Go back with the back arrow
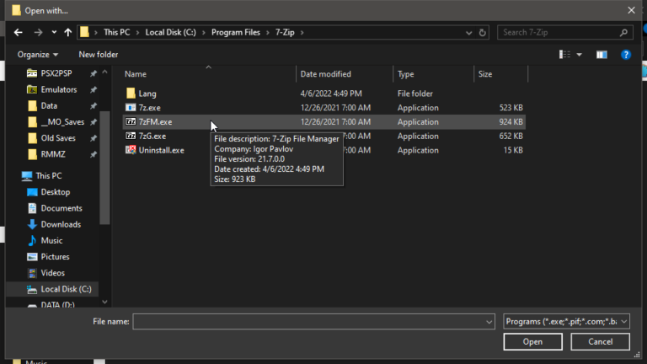The width and height of the screenshot is (647, 364). click(x=19, y=32)
